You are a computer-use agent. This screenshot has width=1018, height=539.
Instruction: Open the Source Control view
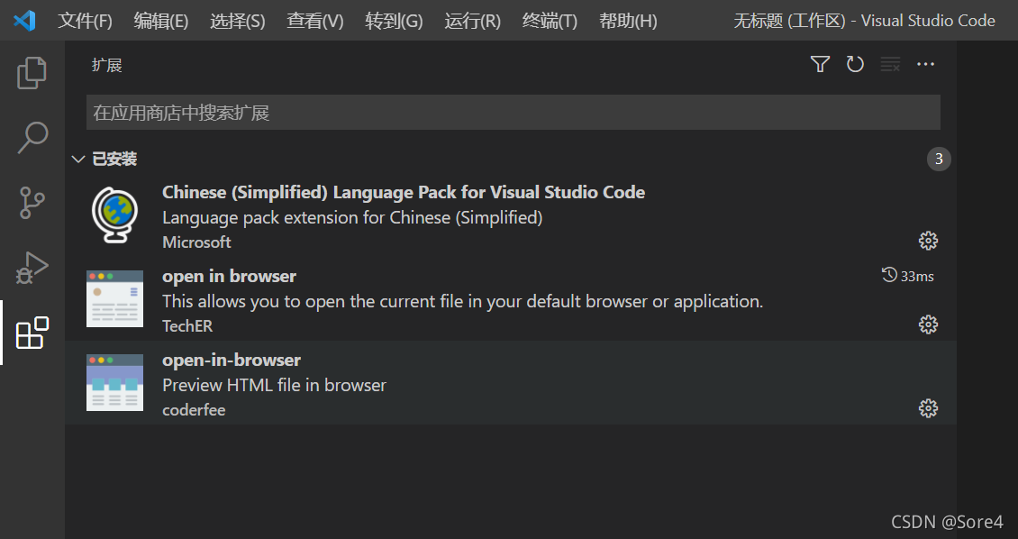pyautogui.click(x=32, y=203)
